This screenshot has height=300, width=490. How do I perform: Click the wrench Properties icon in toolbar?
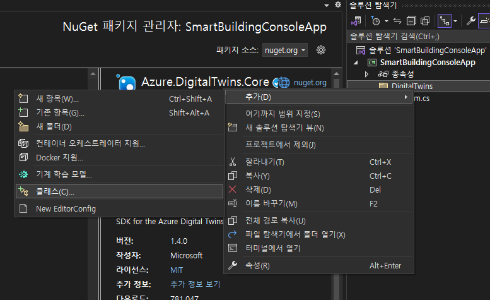pyautogui.click(x=470, y=21)
